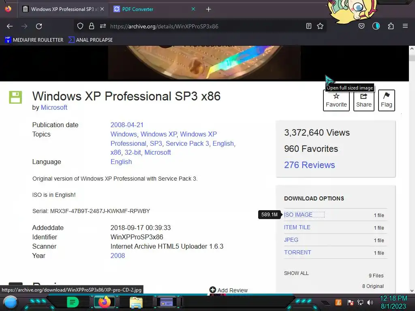
Task: Open the 2008-04-21 publication date link
Action: (127, 125)
